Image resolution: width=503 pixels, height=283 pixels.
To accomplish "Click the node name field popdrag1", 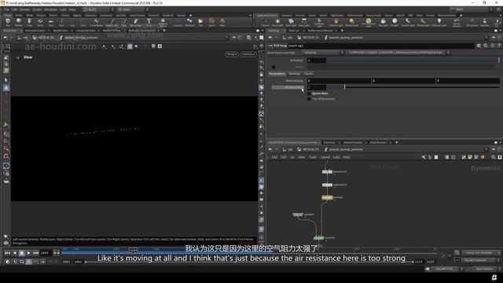I will coord(380,46).
